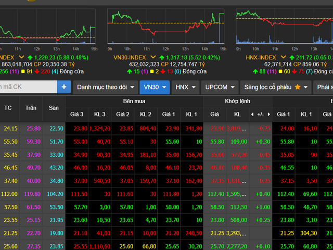The width and height of the screenshot is (333, 250).
Task: Click the blue plus button beside search
Action: [x=65, y=87]
